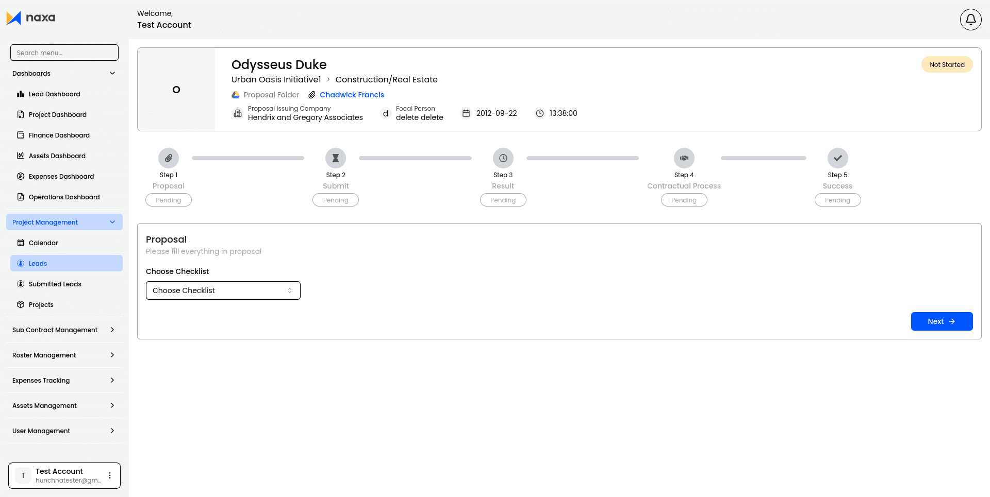The image size is (990, 497).
Task: Open the Lead Dashboard from the sidebar
Action: point(54,94)
